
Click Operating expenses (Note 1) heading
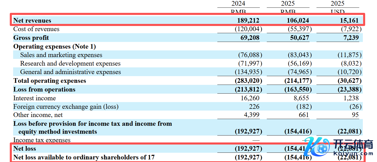[55, 47]
